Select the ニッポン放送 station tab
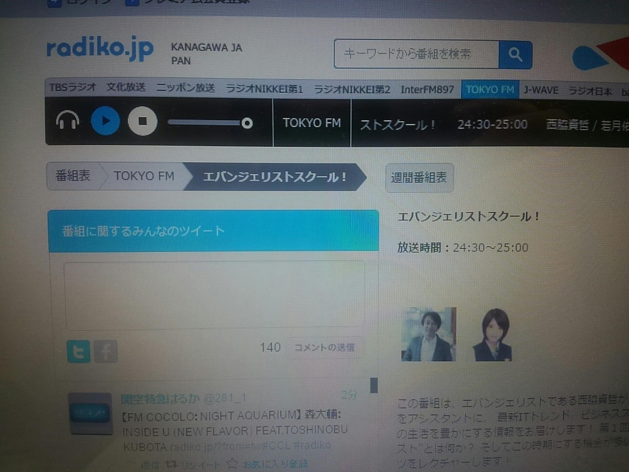629x472 pixels. (185, 88)
